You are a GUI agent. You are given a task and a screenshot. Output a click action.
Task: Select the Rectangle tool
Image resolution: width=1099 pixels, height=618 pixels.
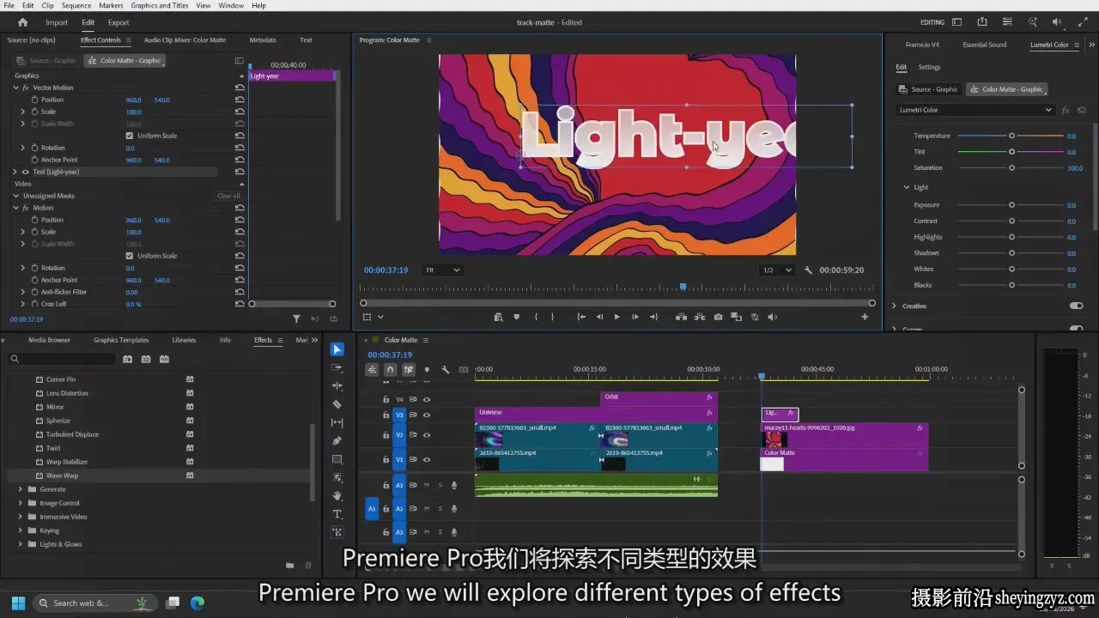click(x=337, y=459)
